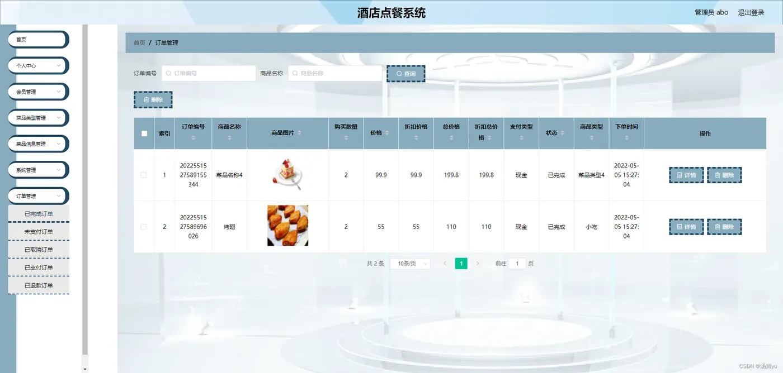Toggle the select-all header checkbox
783x373 pixels.
tap(144, 133)
